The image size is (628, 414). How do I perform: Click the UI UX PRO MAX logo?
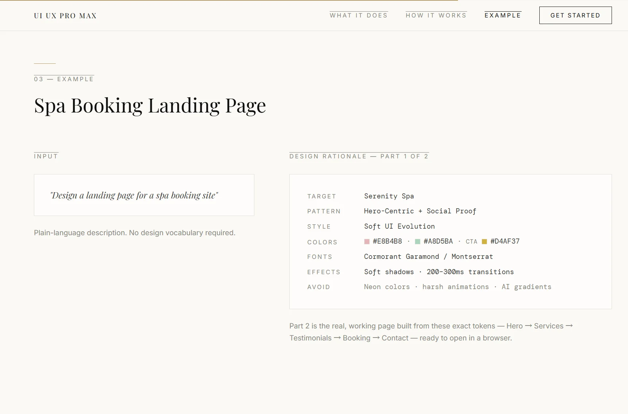(65, 16)
